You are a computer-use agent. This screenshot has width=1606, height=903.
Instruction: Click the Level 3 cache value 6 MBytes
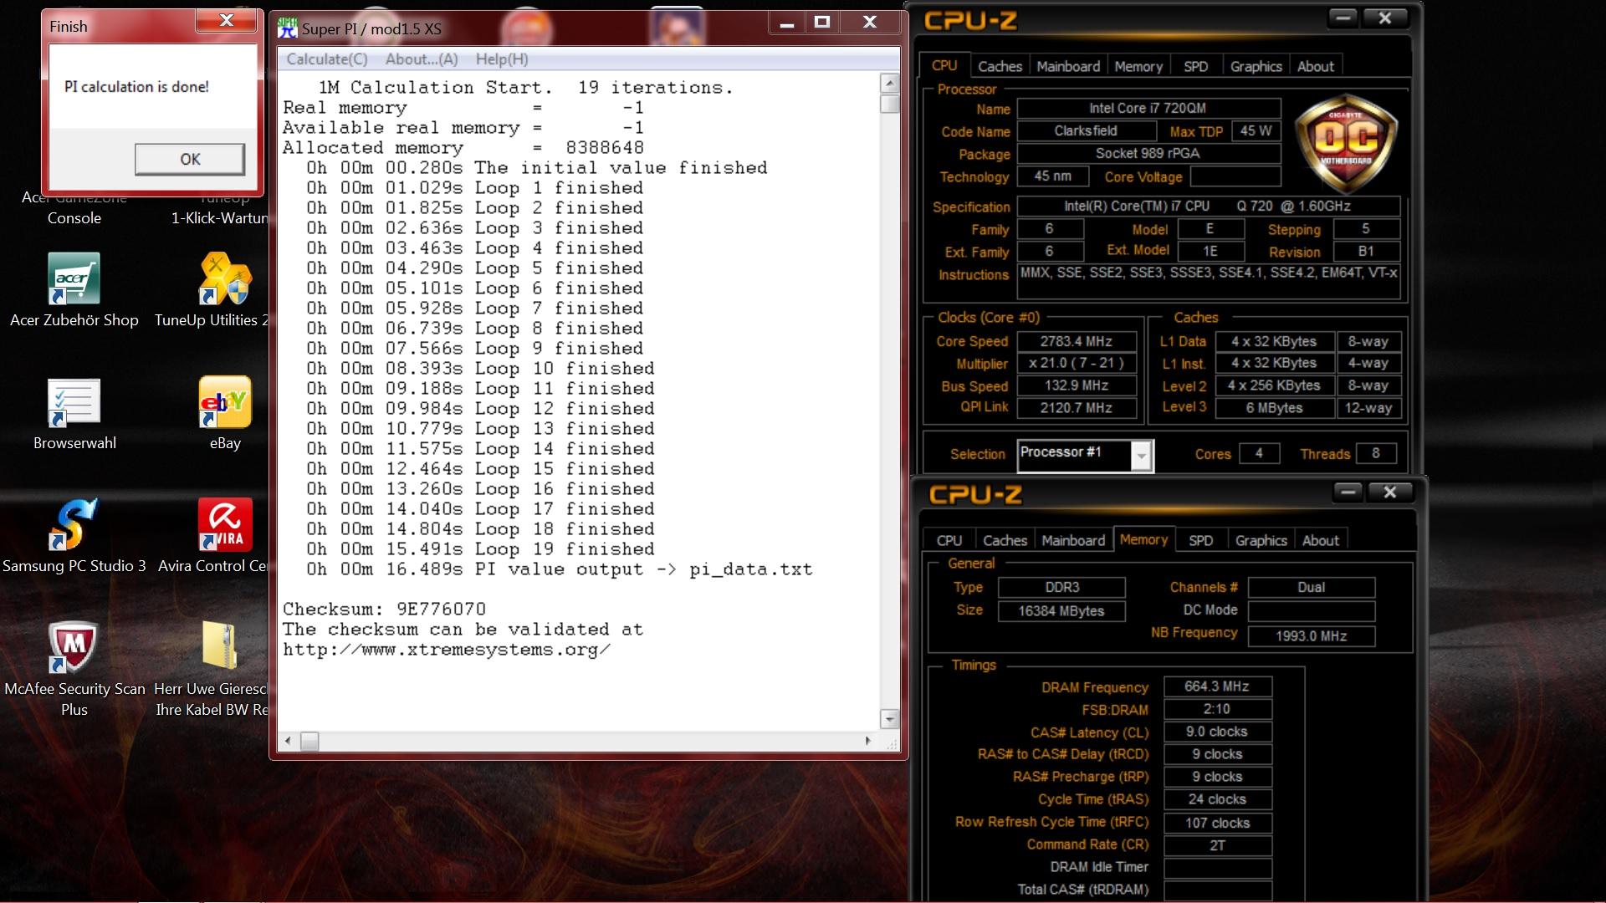(1274, 407)
